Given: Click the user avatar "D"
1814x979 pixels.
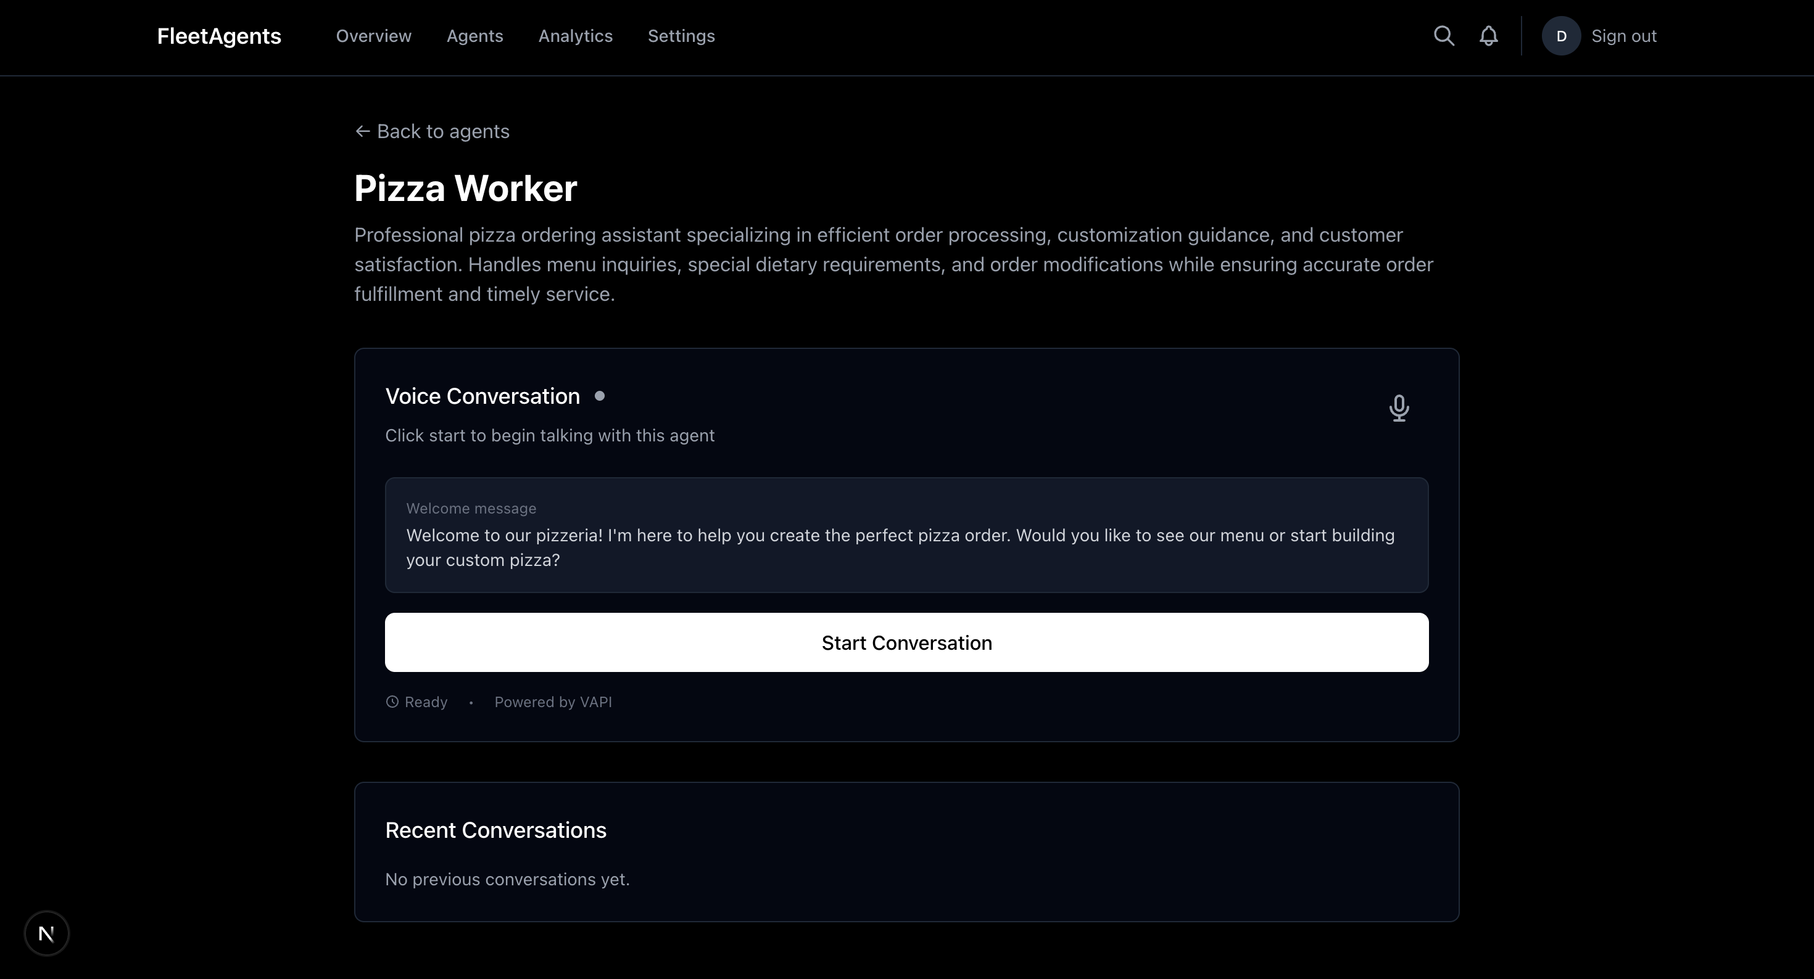Looking at the screenshot, I should 1560,36.
